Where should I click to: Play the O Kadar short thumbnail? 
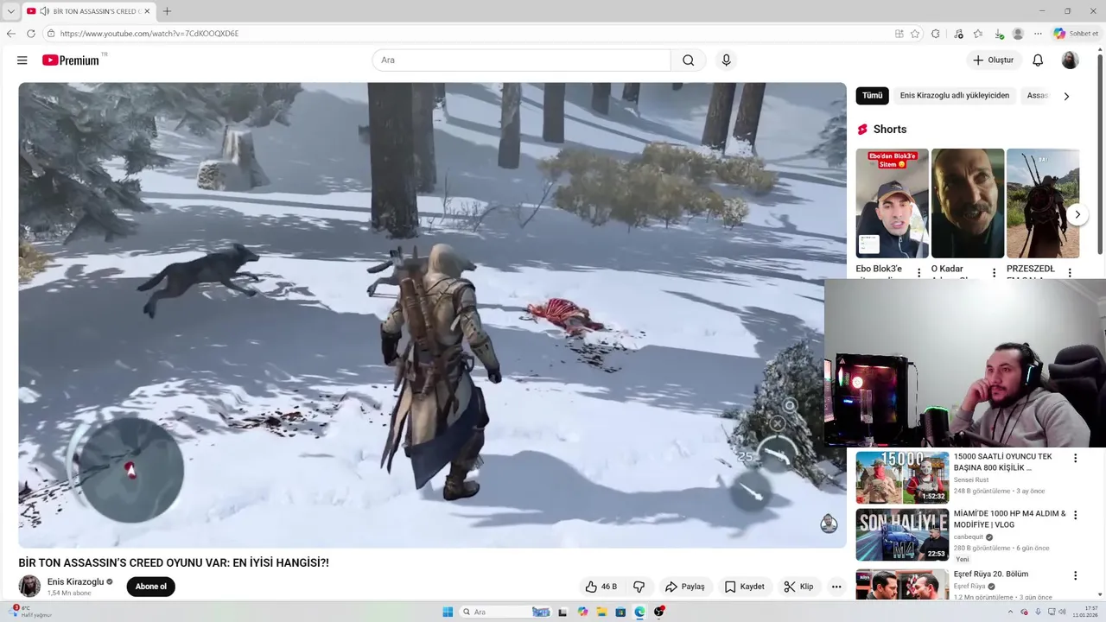pyautogui.click(x=968, y=203)
